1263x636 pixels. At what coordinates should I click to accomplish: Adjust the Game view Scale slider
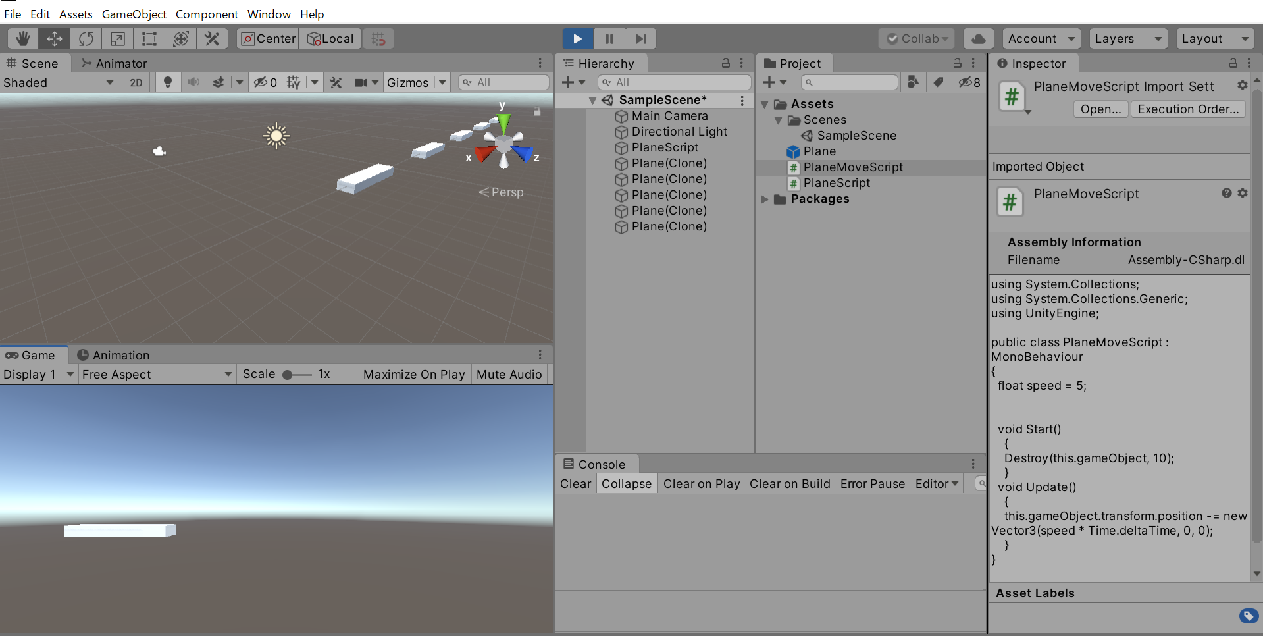click(288, 374)
